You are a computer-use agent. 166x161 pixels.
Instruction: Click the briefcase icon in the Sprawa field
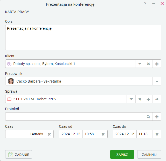[x=9, y=99]
